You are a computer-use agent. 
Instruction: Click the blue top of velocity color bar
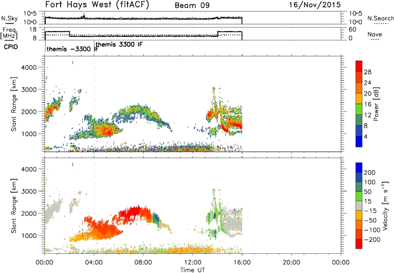[x=359, y=168]
